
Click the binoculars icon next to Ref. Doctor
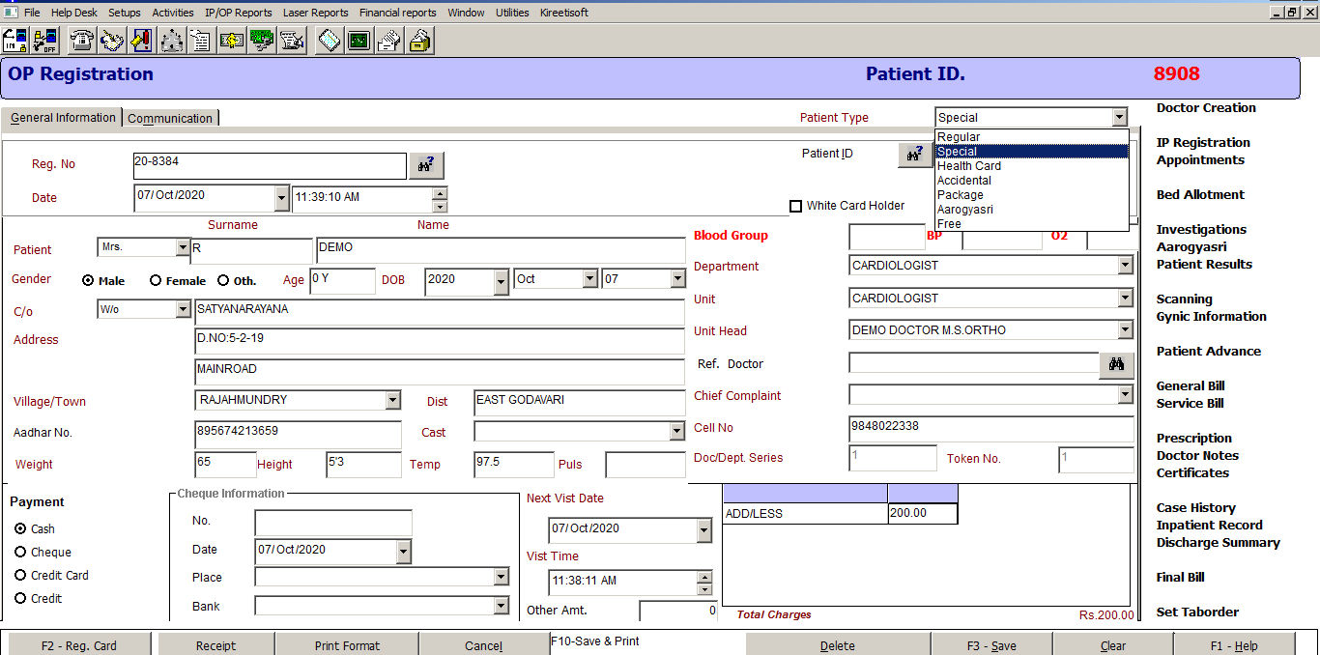point(1116,364)
